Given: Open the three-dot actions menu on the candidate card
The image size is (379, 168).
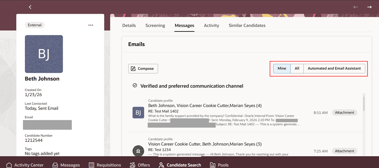Looking at the screenshot, I should pos(91,25).
